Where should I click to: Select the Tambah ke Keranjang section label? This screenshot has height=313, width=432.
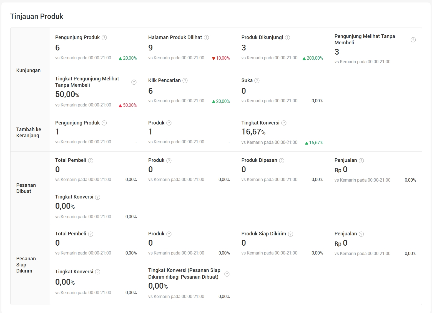coord(29,133)
